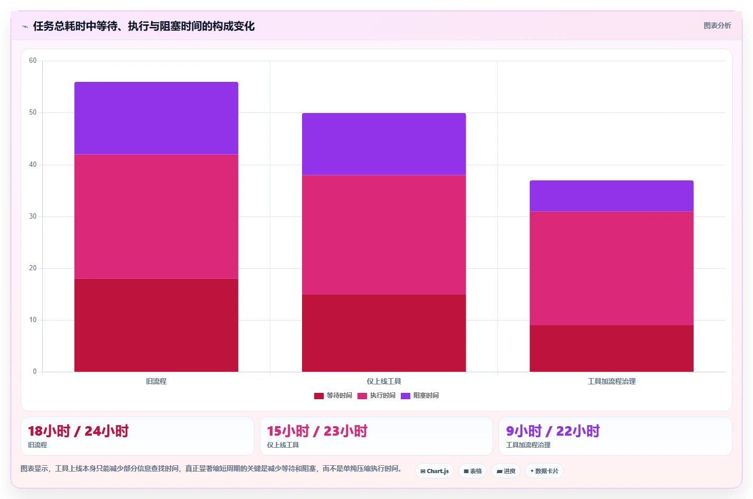This screenshot has width=753, height=499.
Task: Toggle the 等待时间 legend color swatch
Action: point(319,396)
